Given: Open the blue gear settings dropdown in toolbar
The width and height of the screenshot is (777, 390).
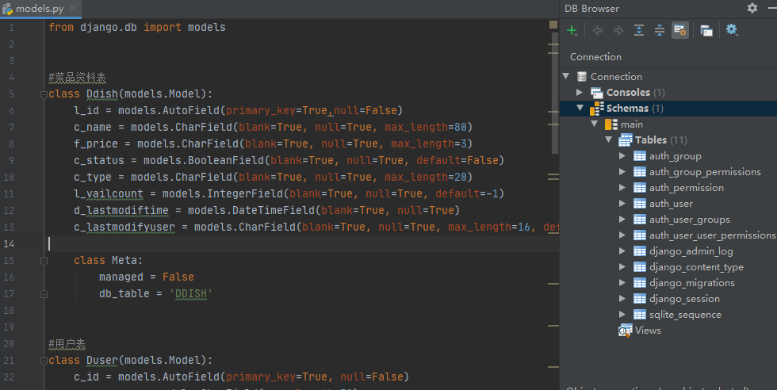Looking at the screenshot, I should coord(732,30).
